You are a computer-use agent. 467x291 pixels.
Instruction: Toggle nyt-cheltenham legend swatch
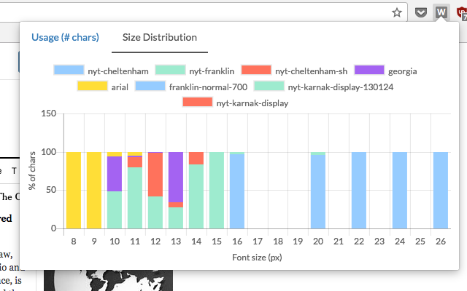pos(69,70)
